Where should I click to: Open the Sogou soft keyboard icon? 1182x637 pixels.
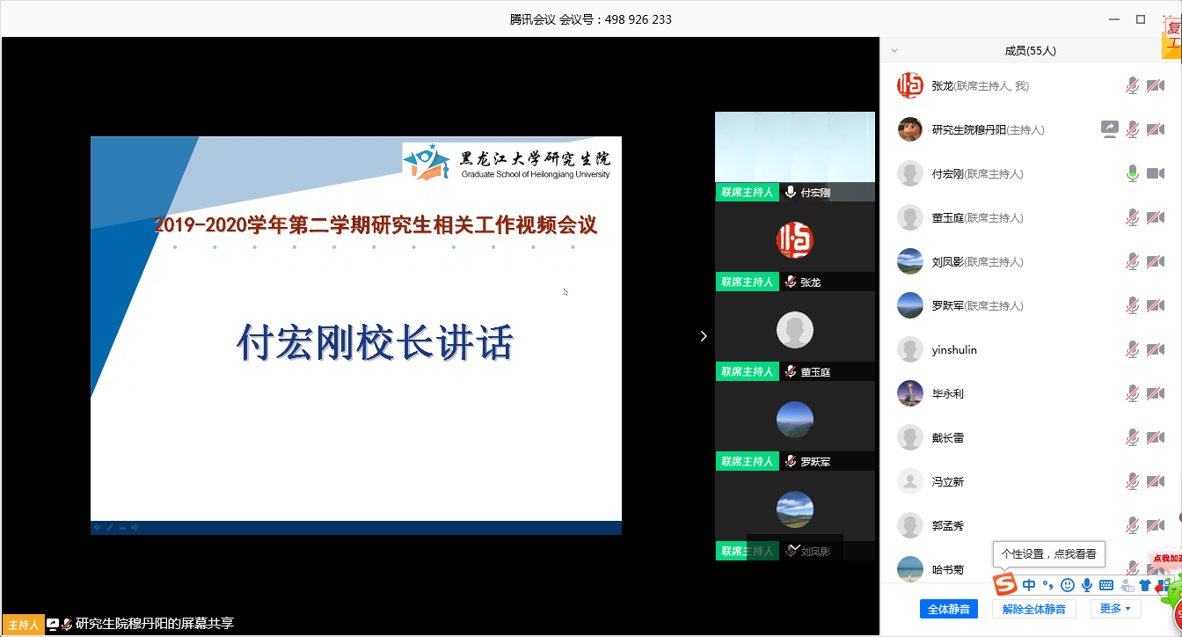coord(1106,585)
